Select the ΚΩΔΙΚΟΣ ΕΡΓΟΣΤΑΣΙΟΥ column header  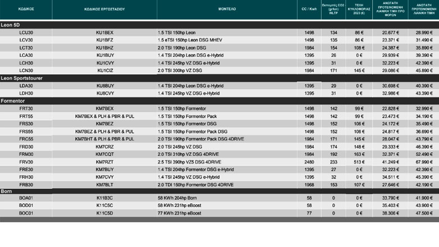click(x=104, y=10)
